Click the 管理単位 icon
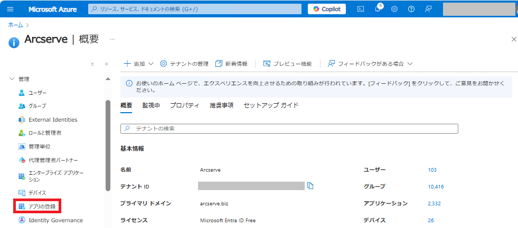Viewport: 518px width, 228px height. (22, 146)
